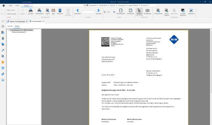This screenshot has height=125, width=212.
Task: Close the Vorschau Brief tab
Action: (x=43, y=22)
